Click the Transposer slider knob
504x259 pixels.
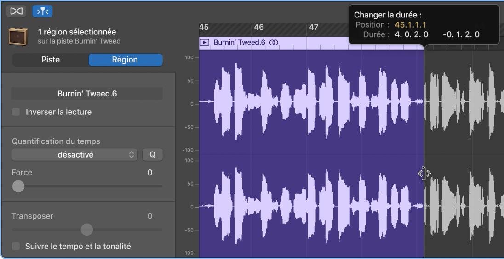tap(86, 229)
